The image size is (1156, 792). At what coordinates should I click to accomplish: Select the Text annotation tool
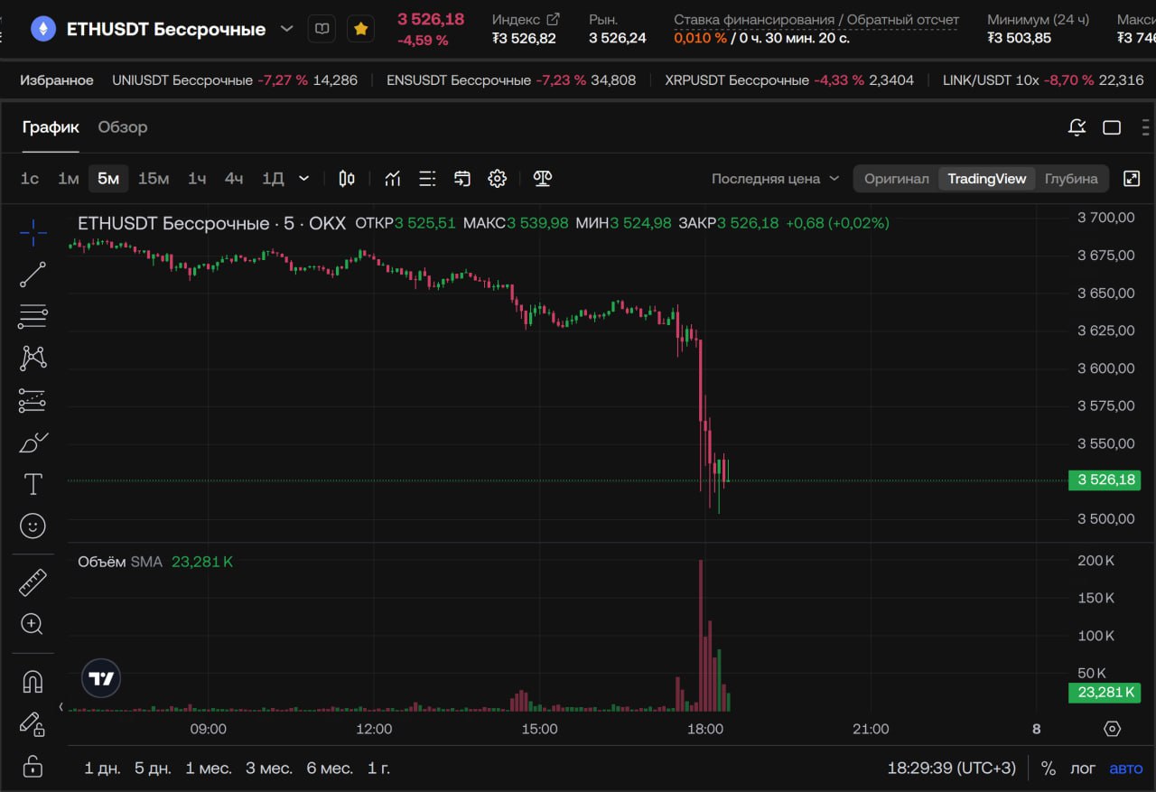pos(33,484)
